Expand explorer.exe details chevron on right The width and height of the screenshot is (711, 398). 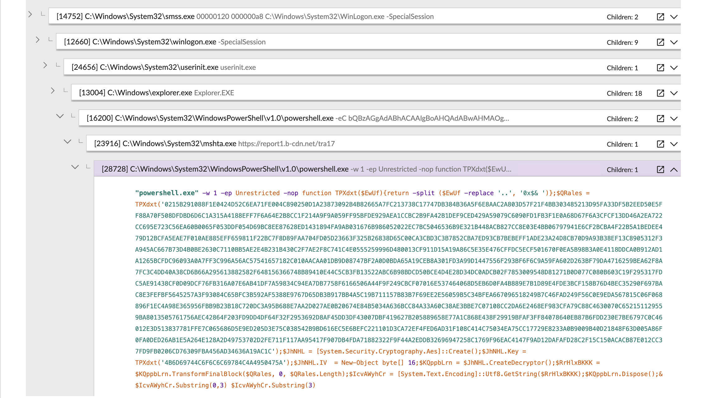[674, 93]
